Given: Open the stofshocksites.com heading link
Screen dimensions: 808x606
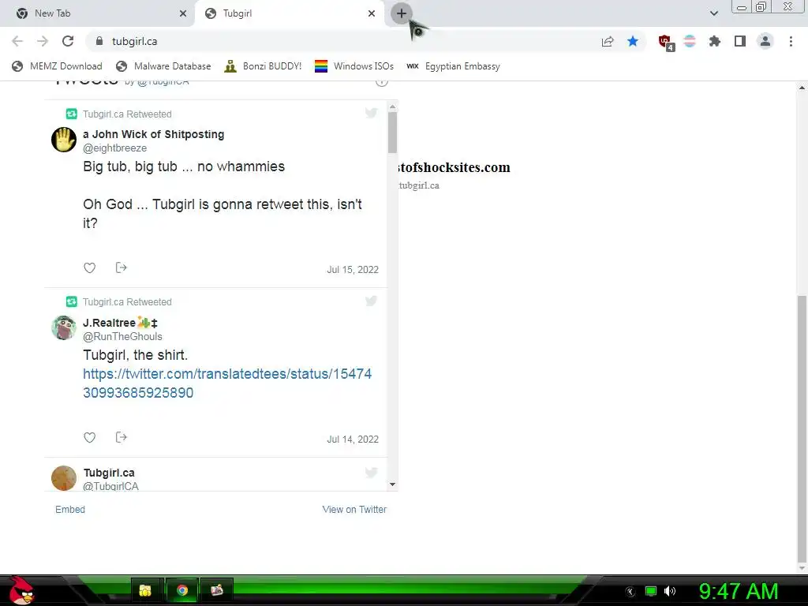Looking at the screenshot, I should pyautogui.click(x=454, y=167).
